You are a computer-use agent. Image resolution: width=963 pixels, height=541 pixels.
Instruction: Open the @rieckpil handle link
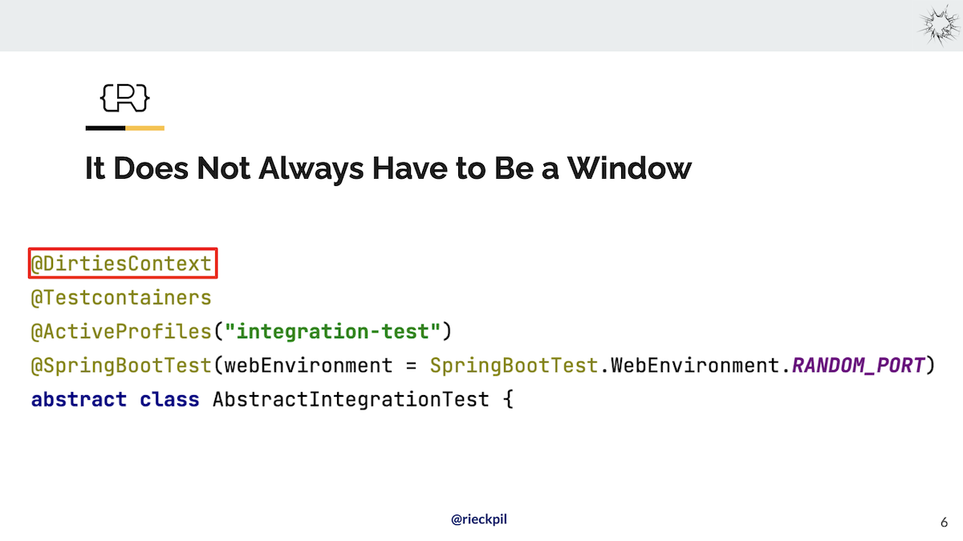[x=479, y=519]
